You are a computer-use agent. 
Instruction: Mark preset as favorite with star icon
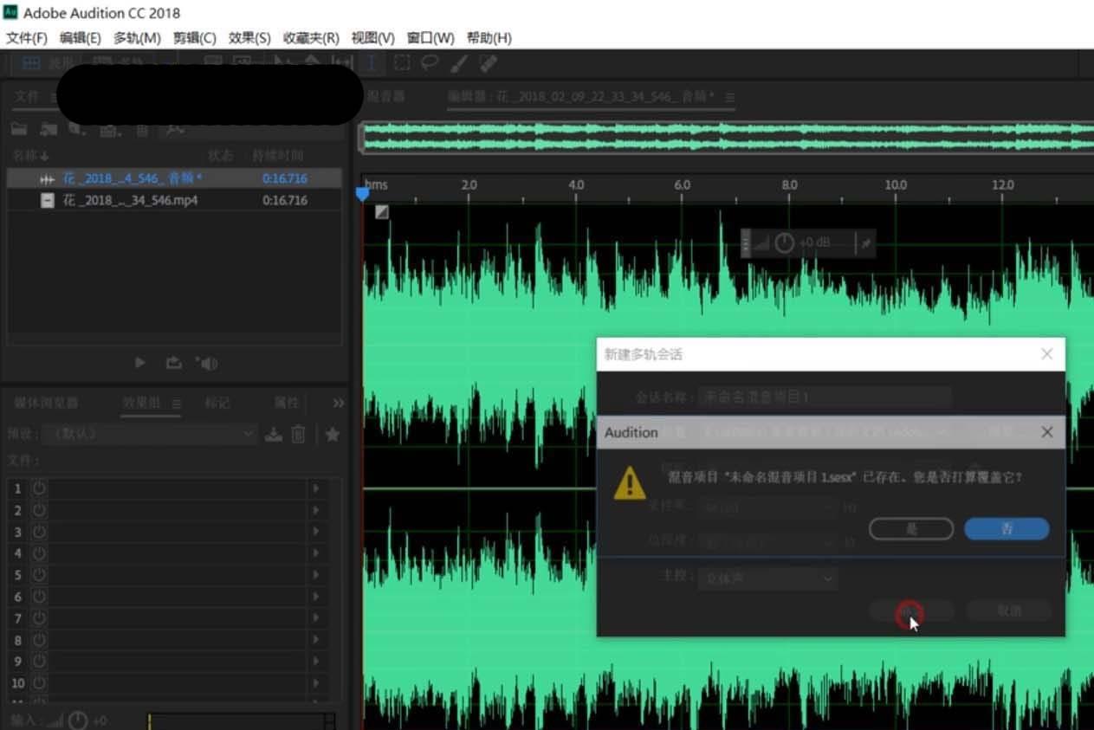click(333, 434)
